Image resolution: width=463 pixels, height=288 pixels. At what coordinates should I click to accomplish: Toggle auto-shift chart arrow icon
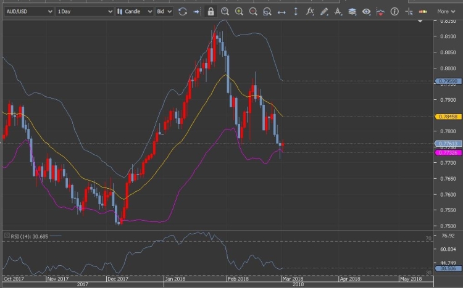[196, 11]
